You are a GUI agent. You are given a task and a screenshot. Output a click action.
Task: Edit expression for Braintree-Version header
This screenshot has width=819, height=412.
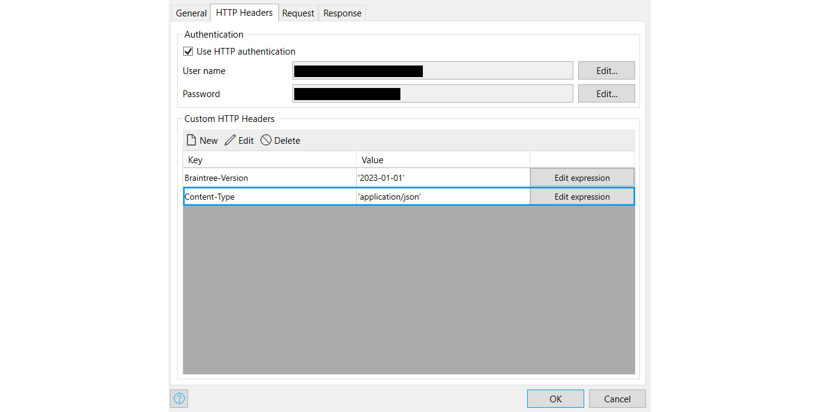582,177
